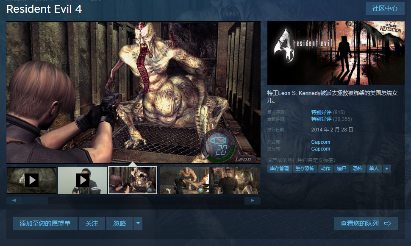Select the 生存恐怖 tag

point(305,168)
